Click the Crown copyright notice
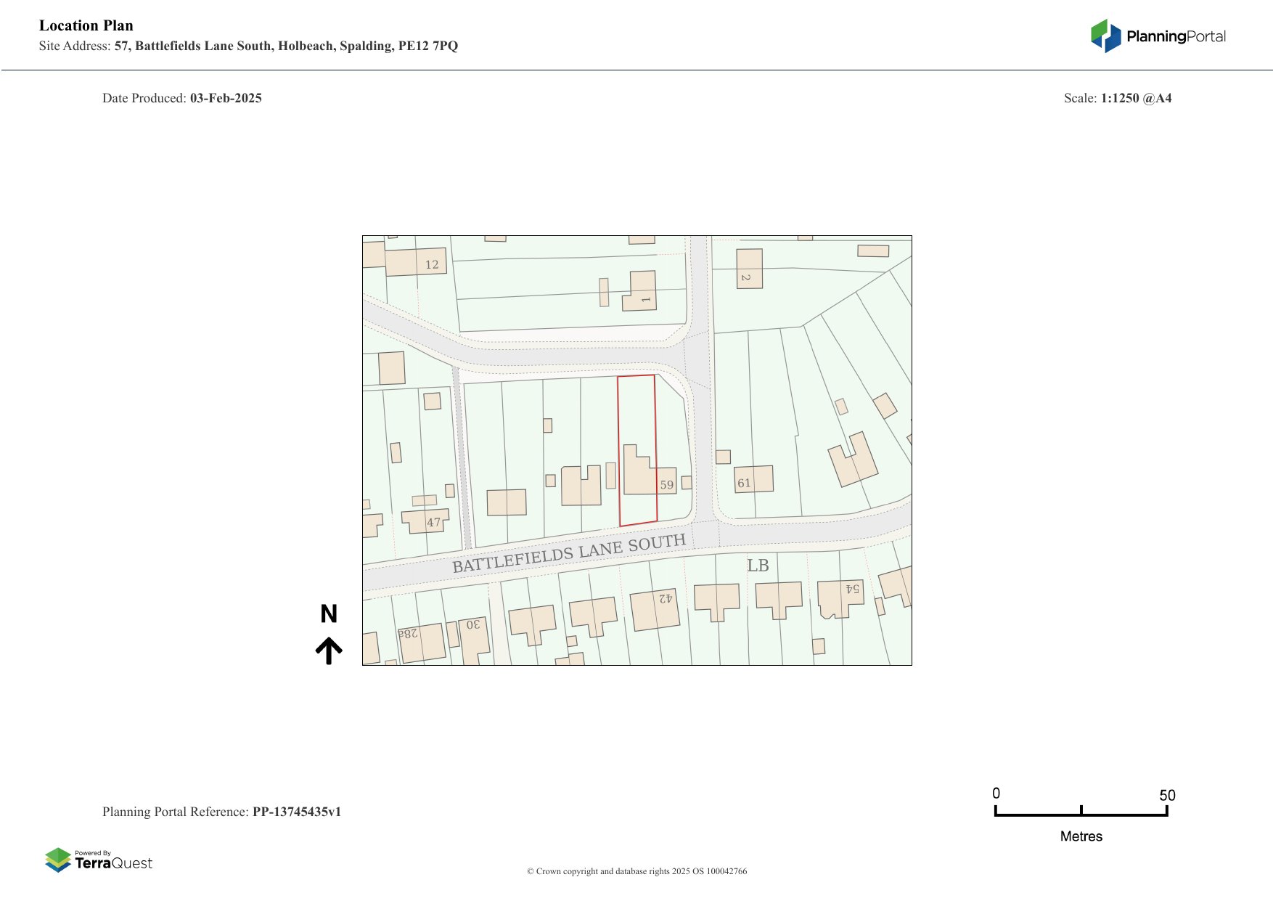 point(636,871)
